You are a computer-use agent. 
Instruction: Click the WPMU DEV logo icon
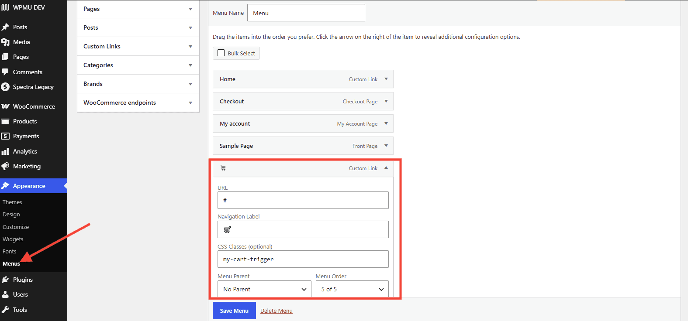(x=5, y=7)
